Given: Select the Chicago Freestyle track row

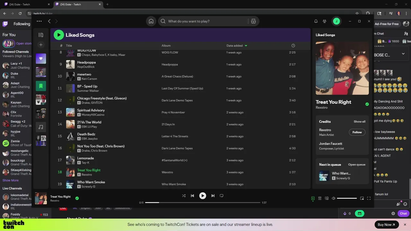Looking at the screenshot, I should click(180, 100).
